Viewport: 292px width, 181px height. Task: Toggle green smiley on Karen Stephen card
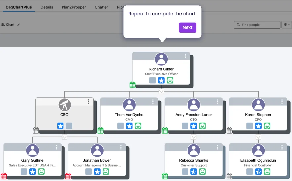point(267,126)
